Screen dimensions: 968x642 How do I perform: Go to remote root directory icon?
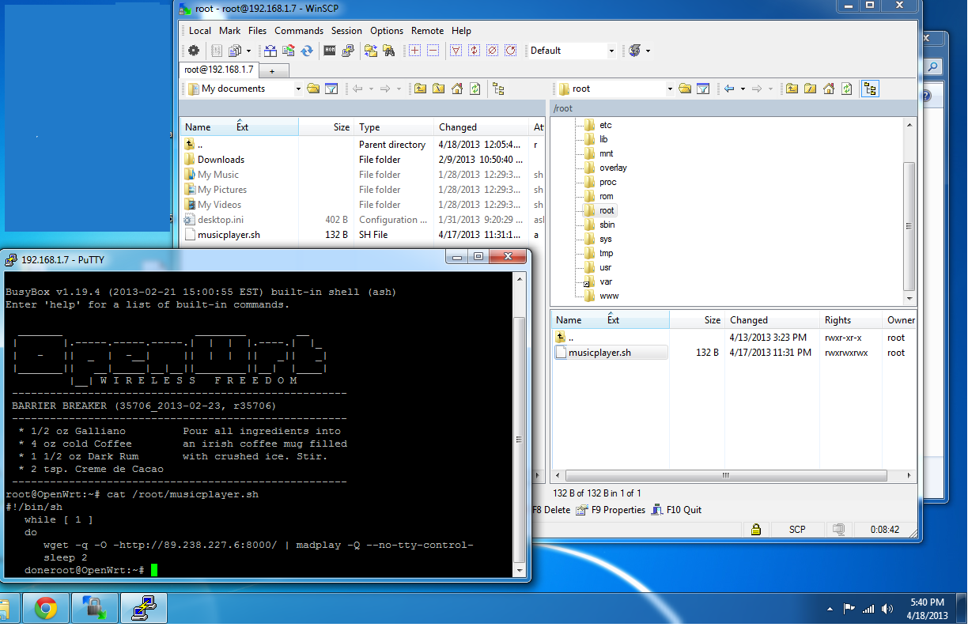tap(810, 89)
